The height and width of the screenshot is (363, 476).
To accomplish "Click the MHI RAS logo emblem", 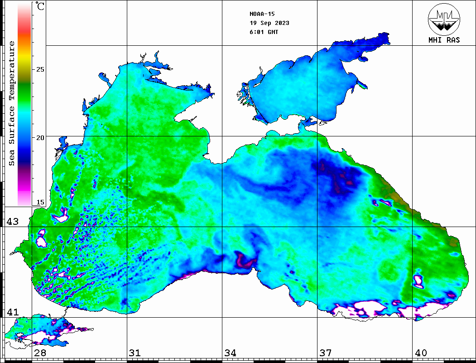I will point(444,19).
